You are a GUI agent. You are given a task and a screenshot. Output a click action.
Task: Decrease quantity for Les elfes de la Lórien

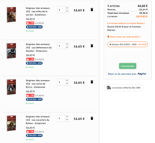pyautogui.click(x=67, y=11)
